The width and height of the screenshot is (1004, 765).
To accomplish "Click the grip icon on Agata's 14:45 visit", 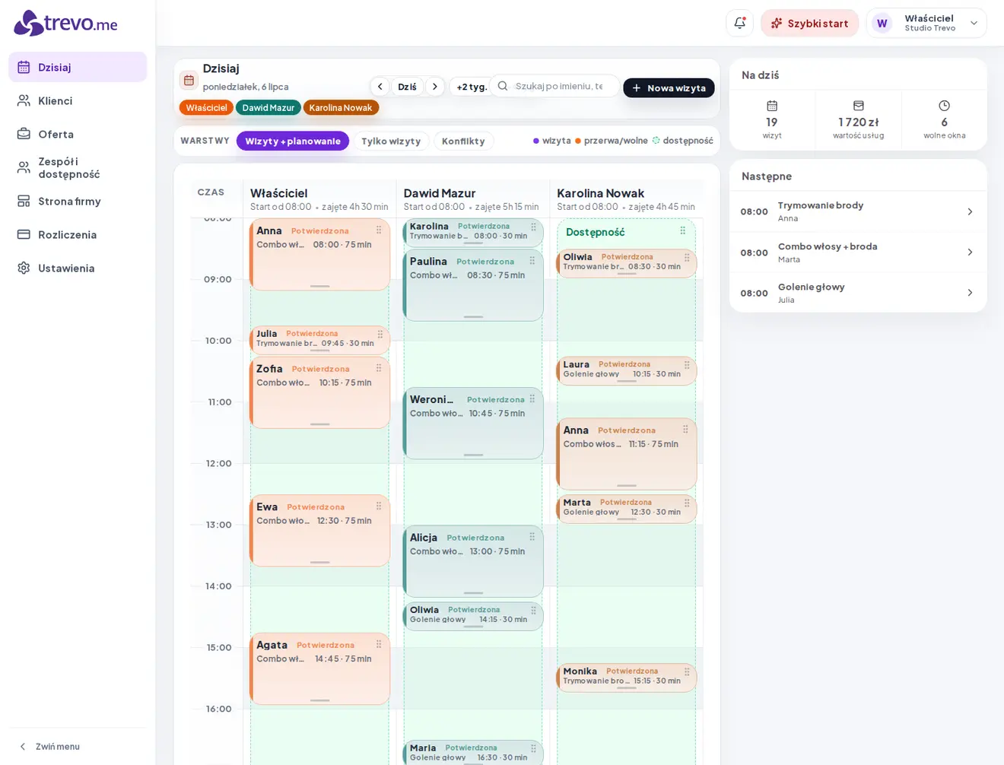I will point(379,644).
